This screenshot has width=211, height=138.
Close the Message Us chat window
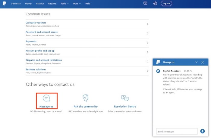click(202, 62)
